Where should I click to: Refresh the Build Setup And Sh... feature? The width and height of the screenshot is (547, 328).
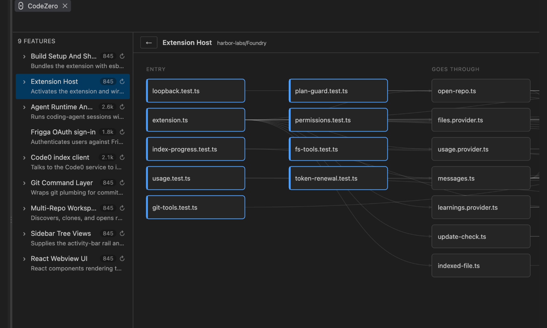tap(122, 56)
